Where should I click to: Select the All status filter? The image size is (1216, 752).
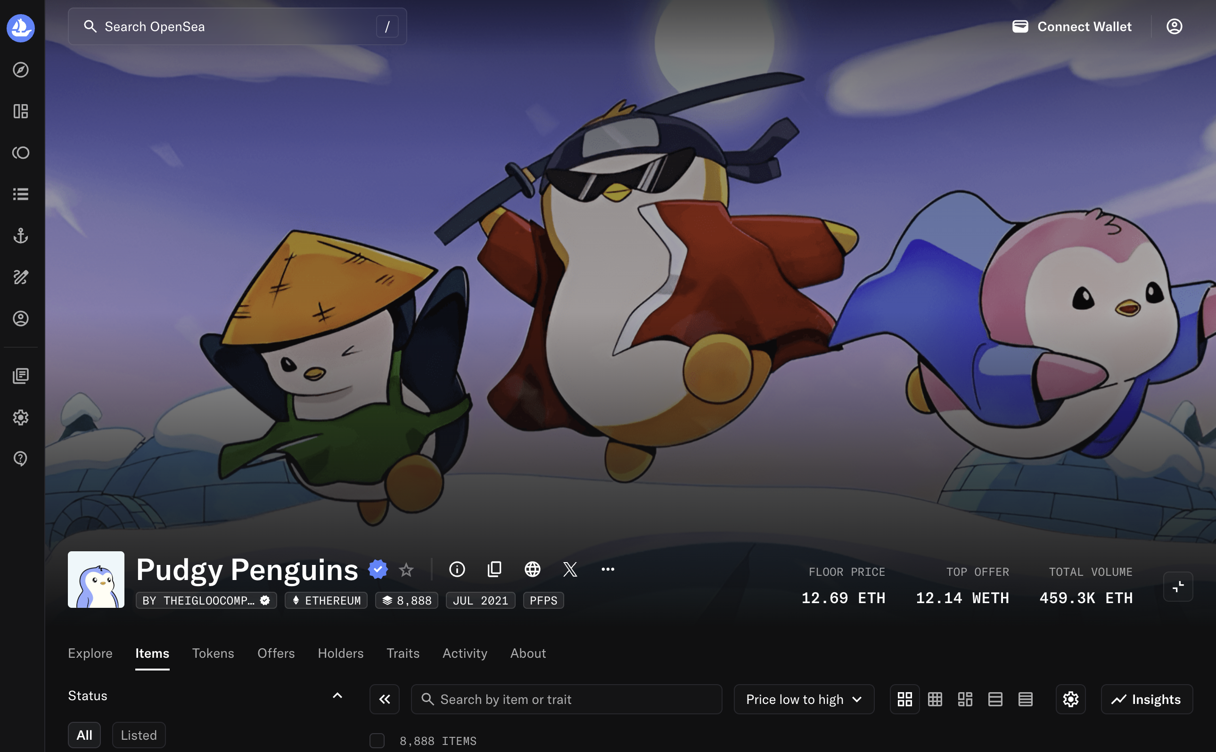coord(84,735)
